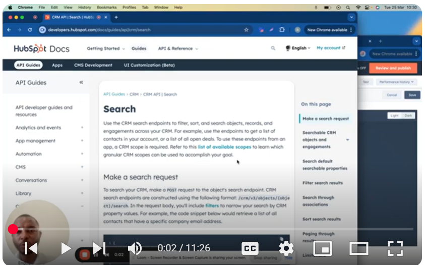Select UI Customization (Beta) tab
This screenshot has width=425, height=265.
click(x=149, y=66)
